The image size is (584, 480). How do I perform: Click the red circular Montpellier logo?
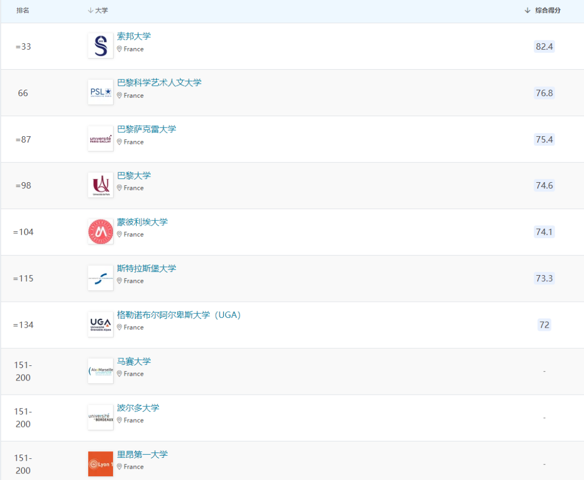[x=100, y=231]
